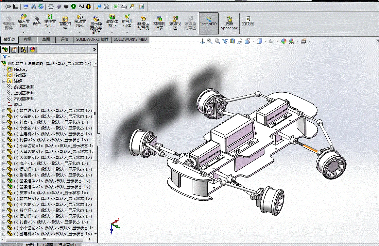Expand the 注解 tree node
The width and height of the screenshot is (379, 246).
pos(4,81)
